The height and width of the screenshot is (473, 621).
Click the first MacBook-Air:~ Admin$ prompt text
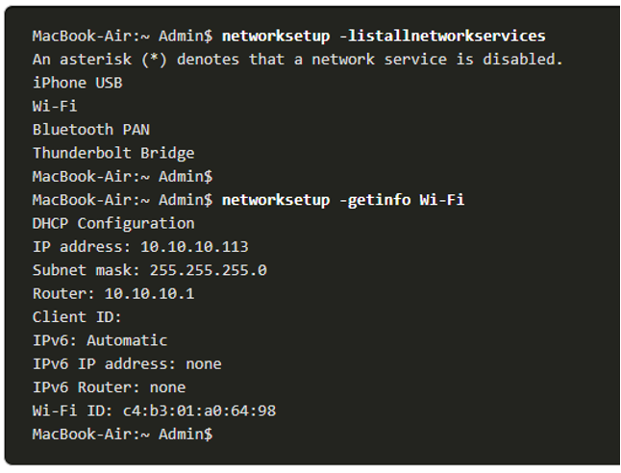122,36
